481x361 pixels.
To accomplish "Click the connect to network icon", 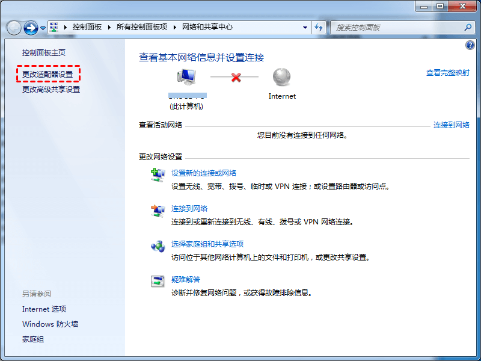I will point(158,210).
